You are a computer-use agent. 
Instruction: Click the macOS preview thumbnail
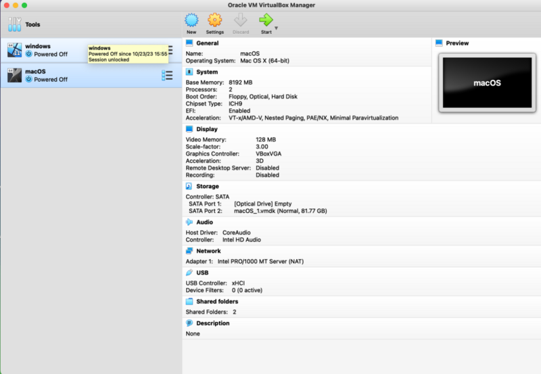[x=487, y=83]
